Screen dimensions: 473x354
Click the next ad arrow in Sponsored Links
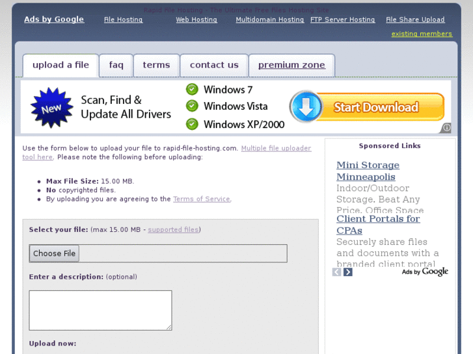pos(348,272)
